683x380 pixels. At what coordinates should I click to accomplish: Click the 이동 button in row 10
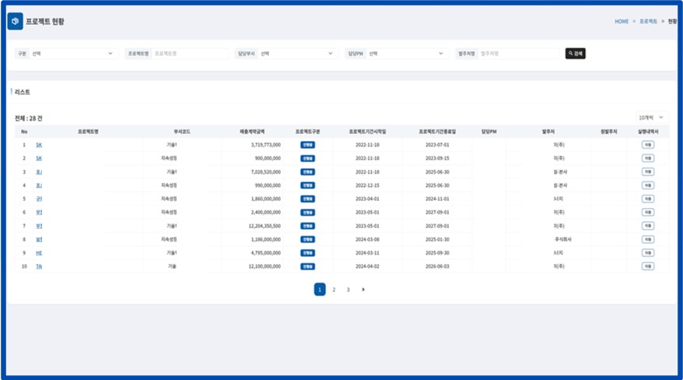[x=647, y=266]
